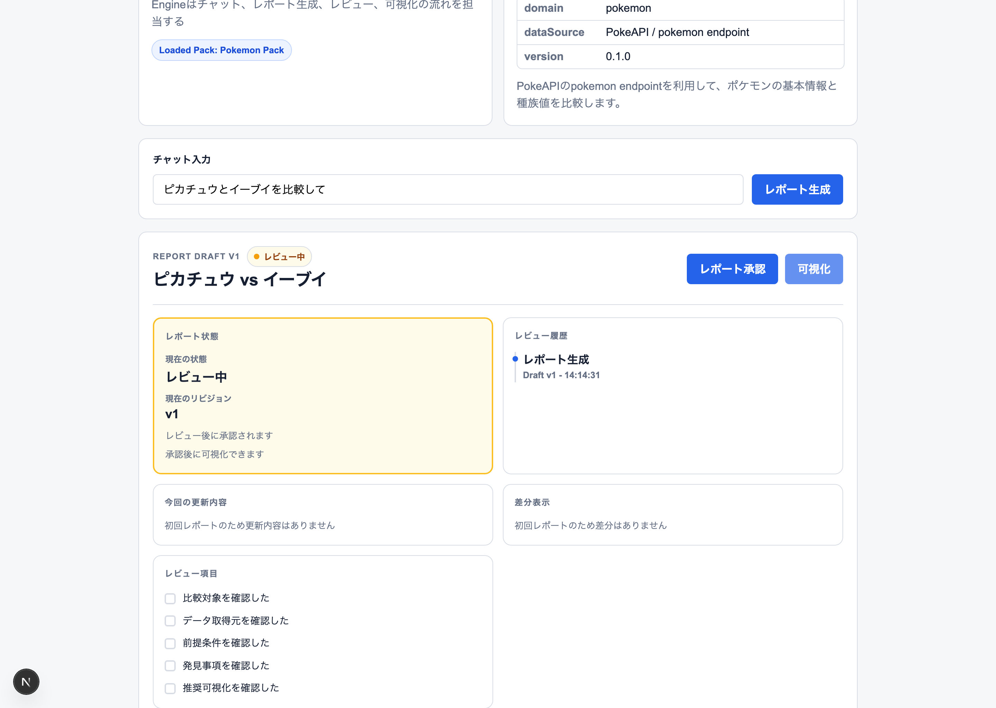
Task: Approve report with レポート承認 button
Action: 732,269
